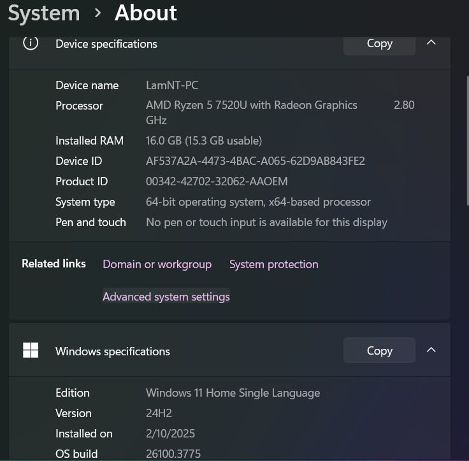Click the About breadcrumb title
Viewport: 469px width, 461px height.
coord(146,13)
